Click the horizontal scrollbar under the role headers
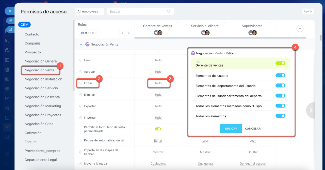The image size is (325, 170). pyautogui.click(x=220, y=38)
